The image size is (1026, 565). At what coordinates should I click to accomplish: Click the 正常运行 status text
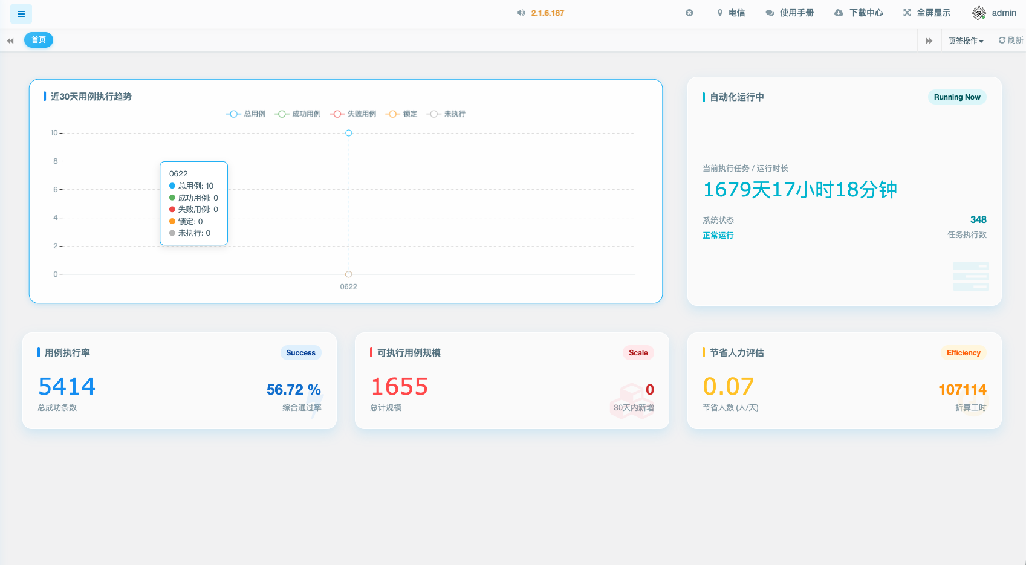click(718, 236)
